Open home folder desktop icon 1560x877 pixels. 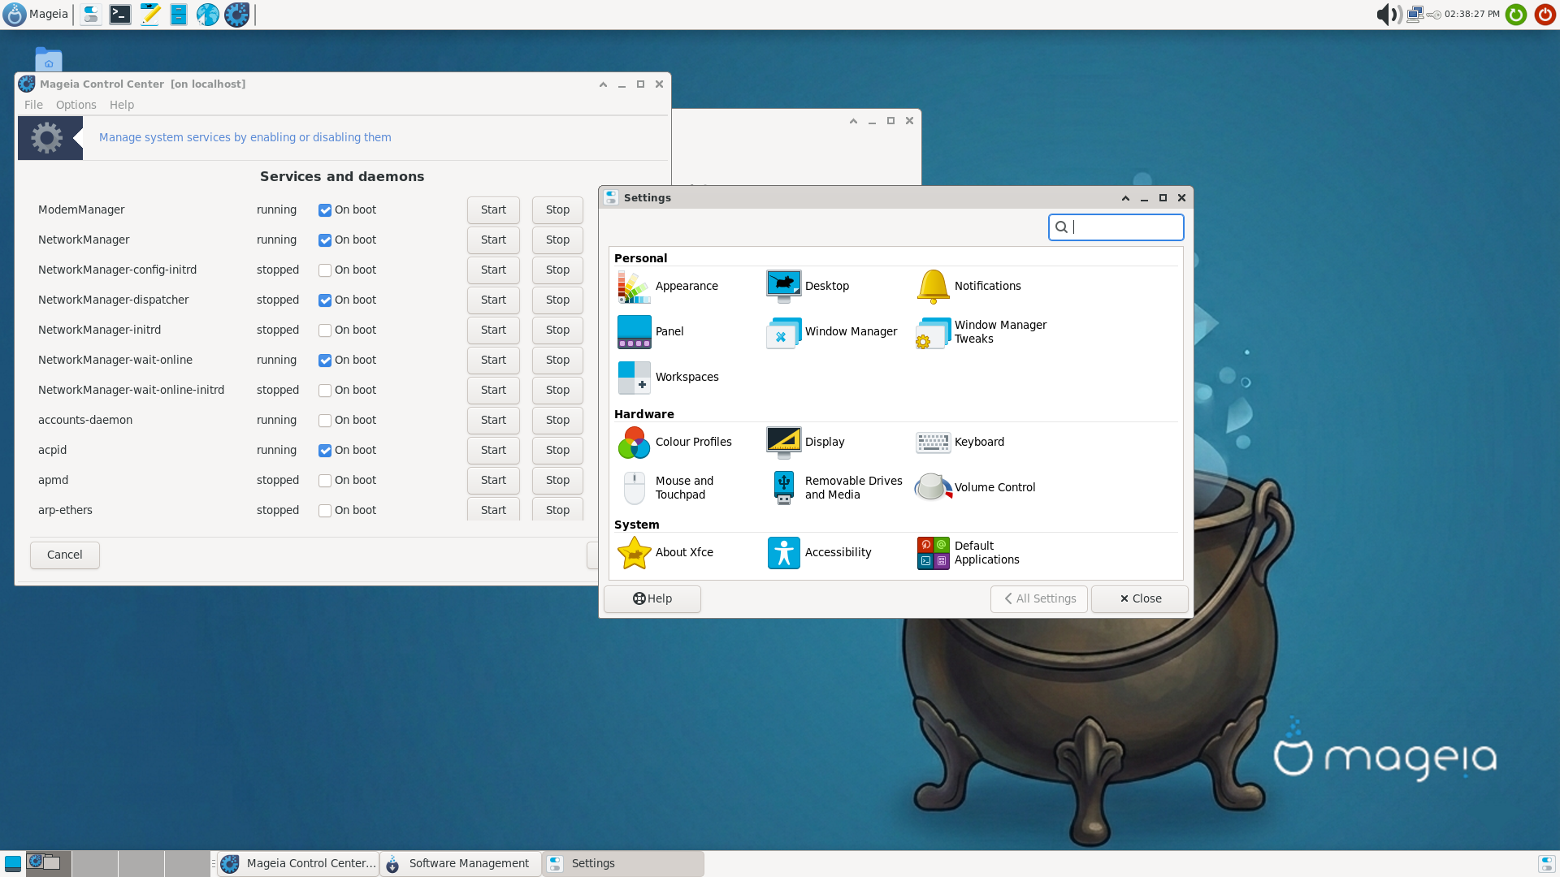coord(49,59)
